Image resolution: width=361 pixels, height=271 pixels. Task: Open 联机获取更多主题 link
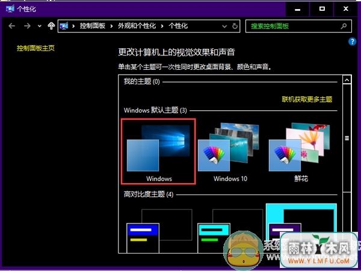307,99
